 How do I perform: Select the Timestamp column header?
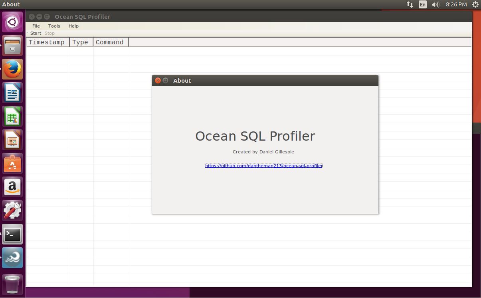(x=47, y=42)
